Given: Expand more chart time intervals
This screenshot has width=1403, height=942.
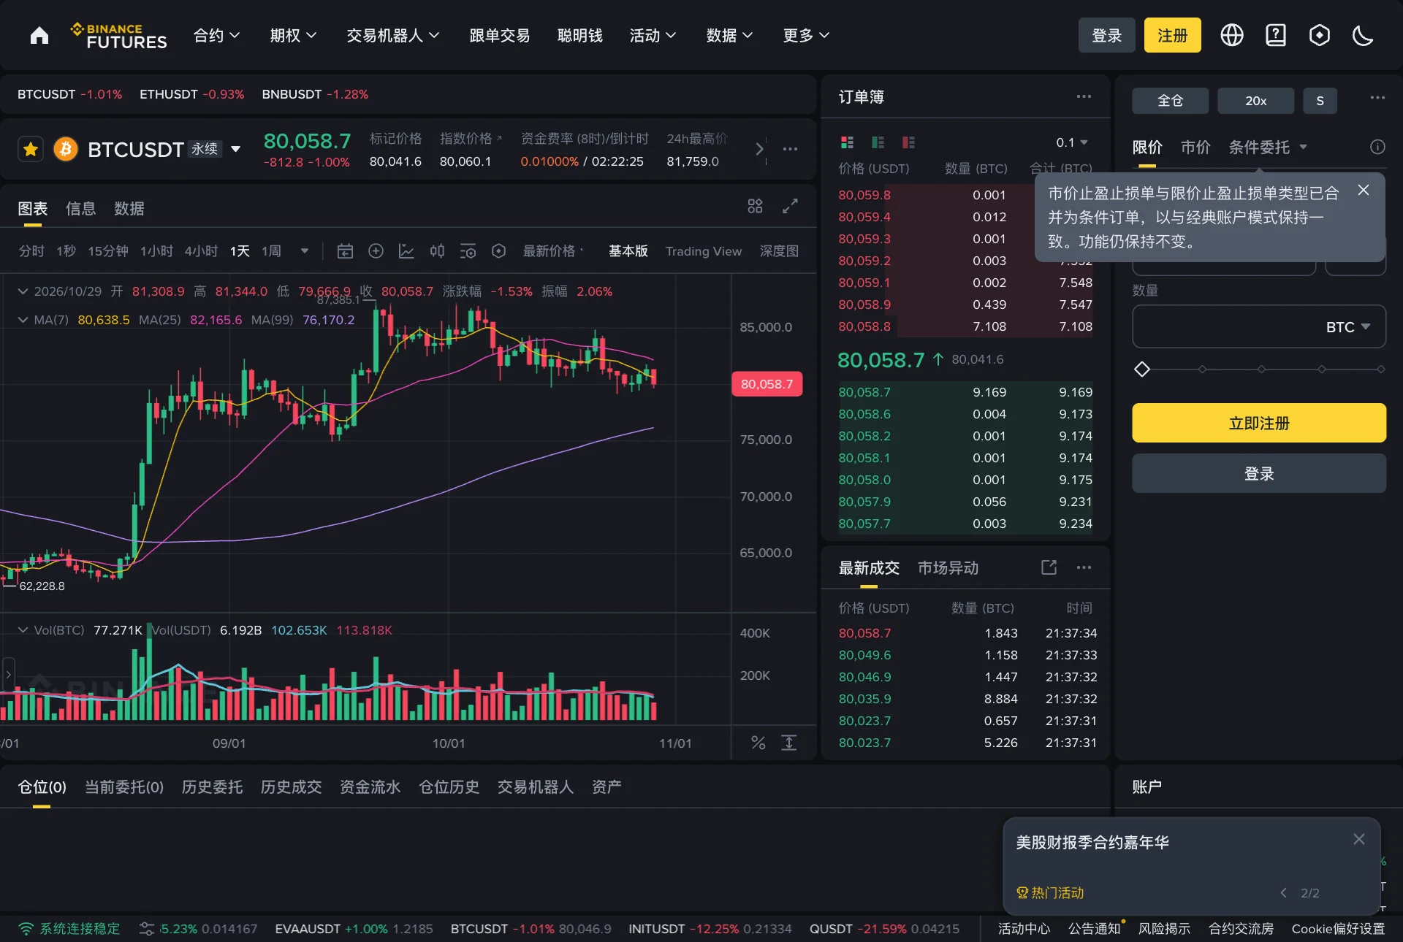Looking at the screenshot, I should click(305, 251).
